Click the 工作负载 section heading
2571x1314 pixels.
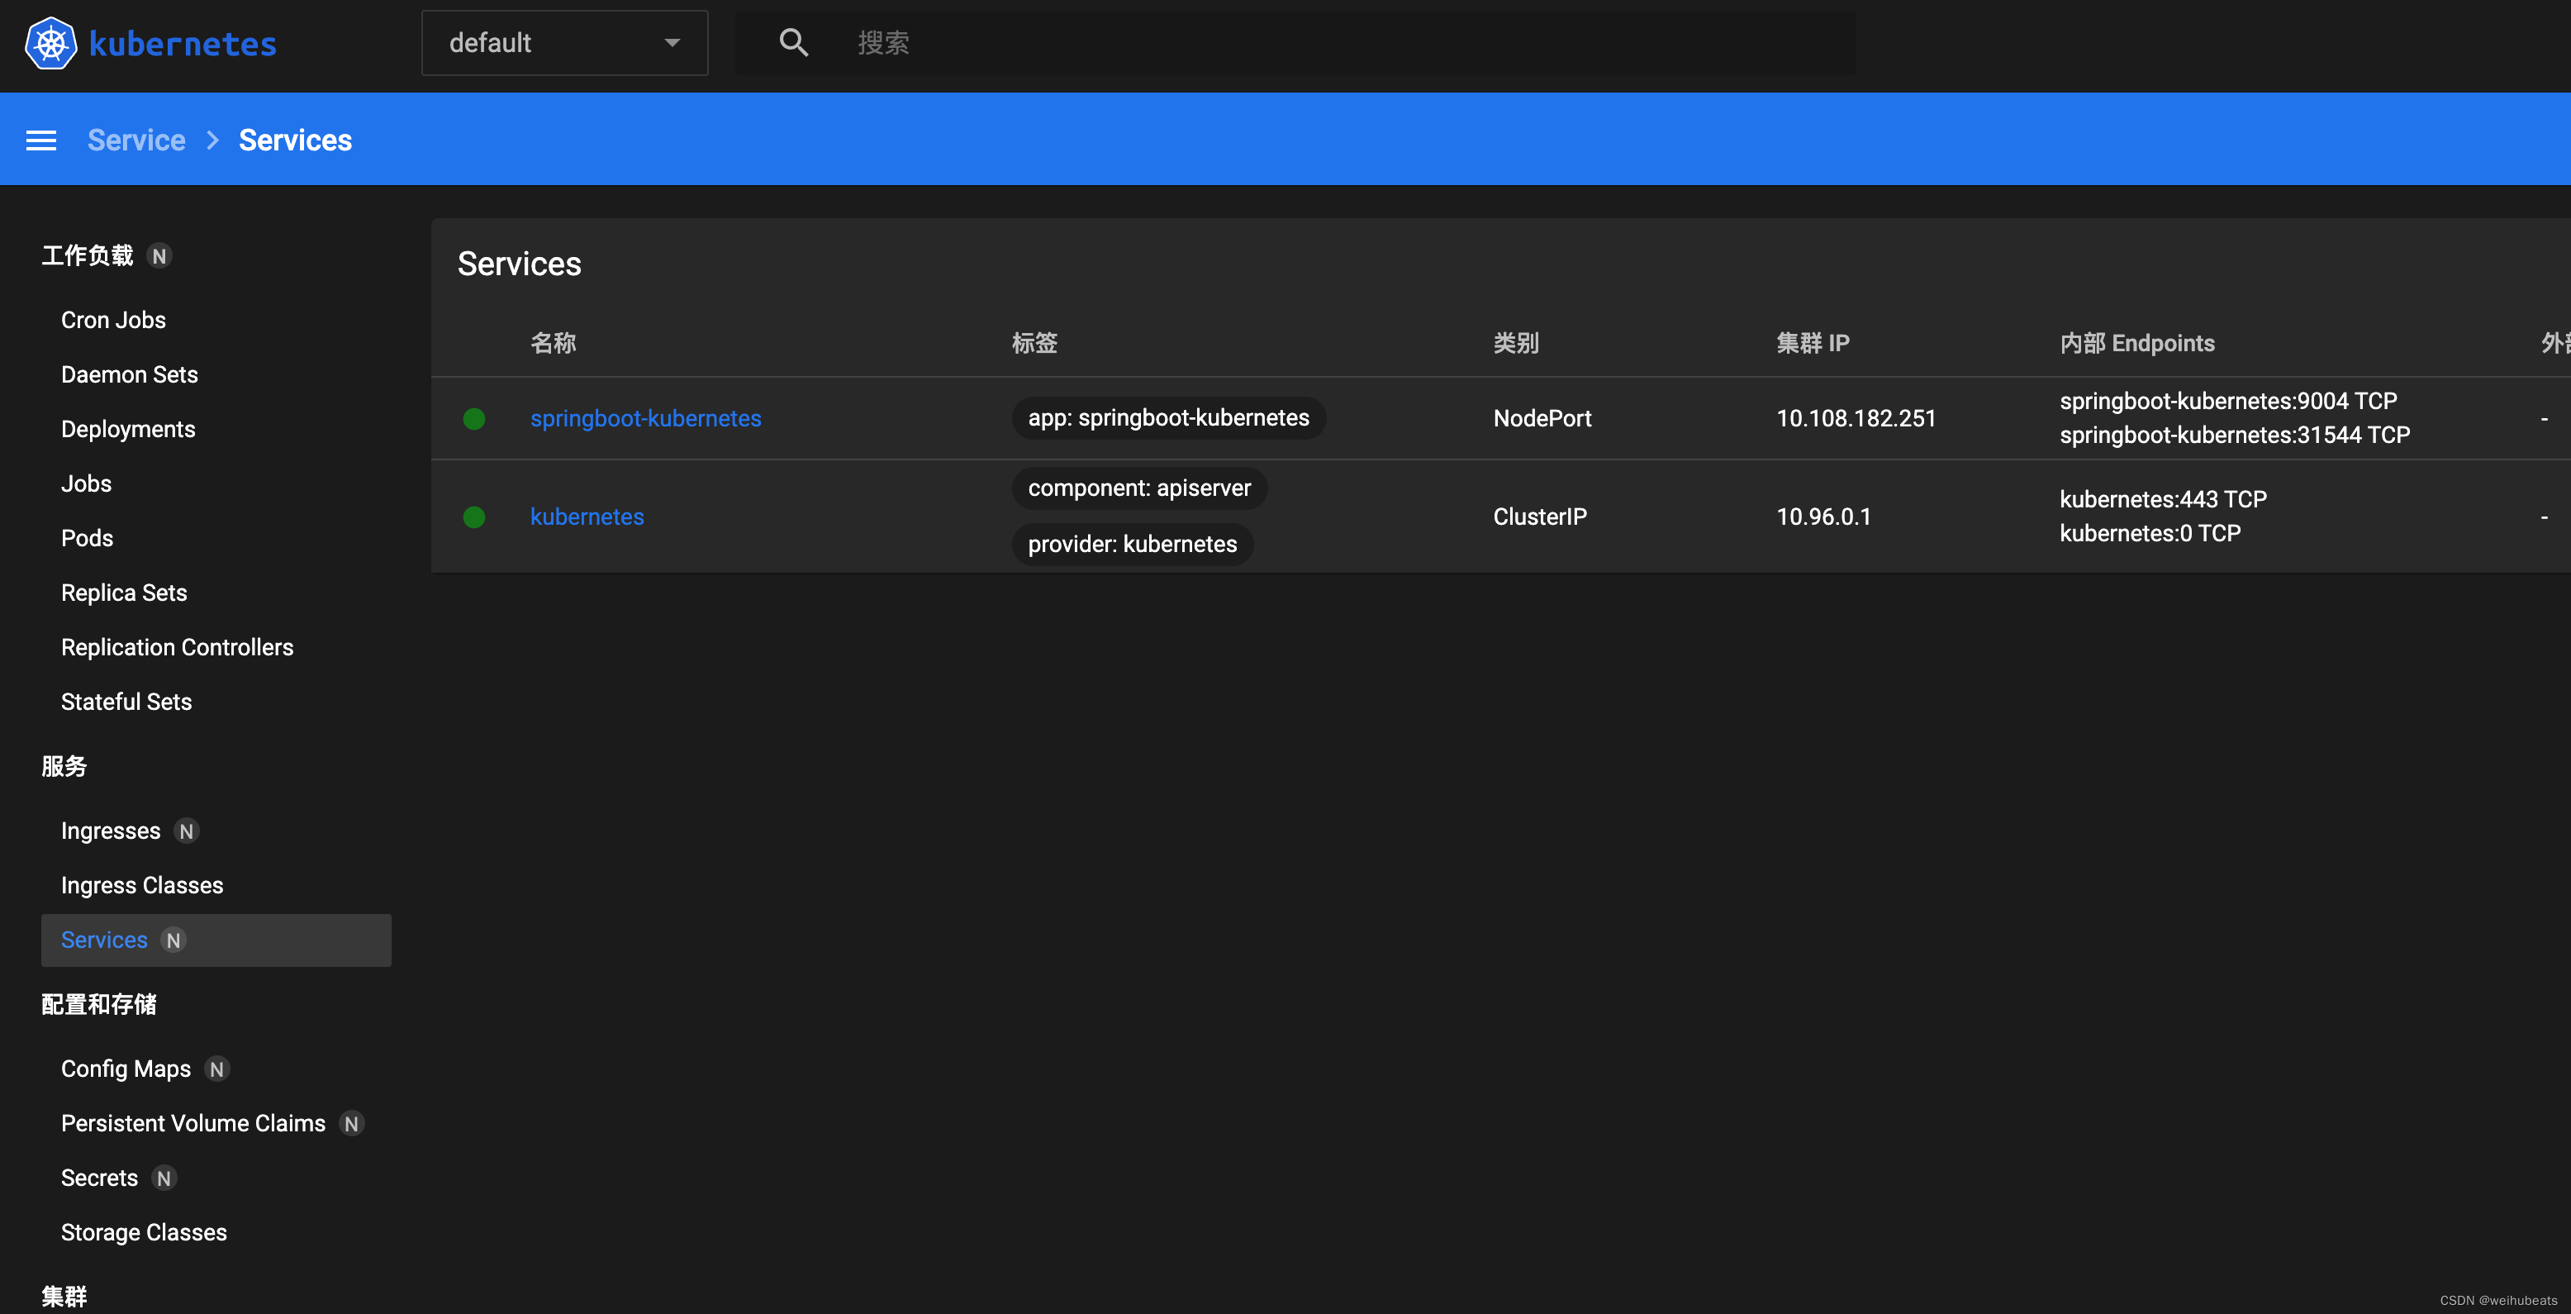pyautogui.click(x=88, y=255)
